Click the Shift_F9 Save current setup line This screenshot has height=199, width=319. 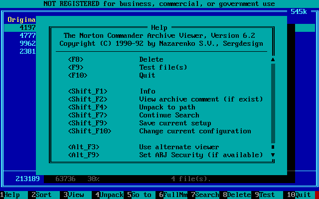[x=164, y=123]
